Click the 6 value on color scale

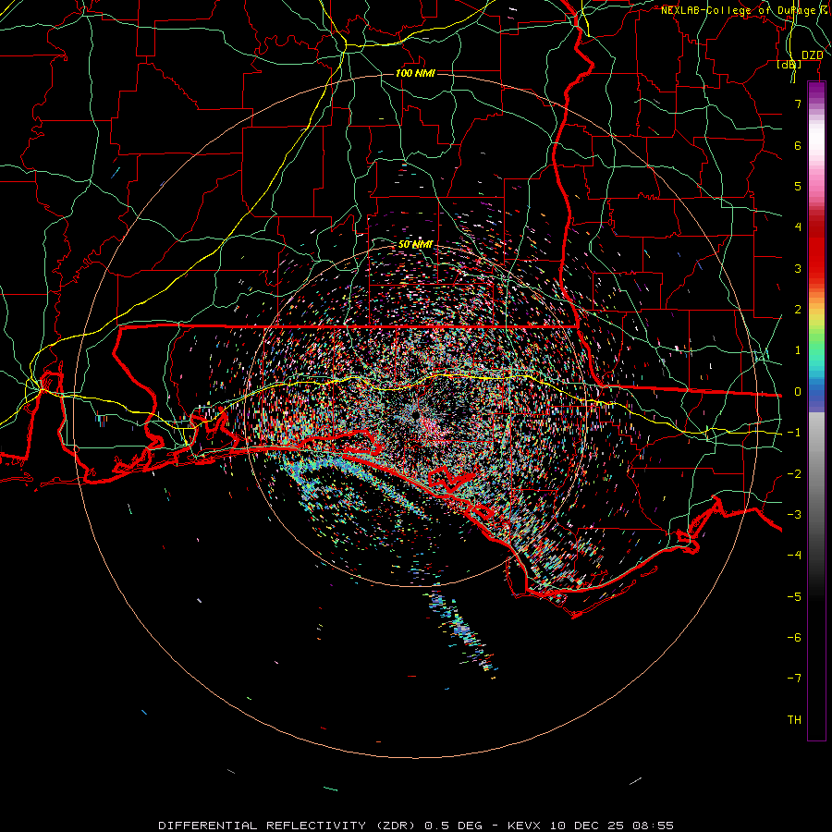(798, 145)
